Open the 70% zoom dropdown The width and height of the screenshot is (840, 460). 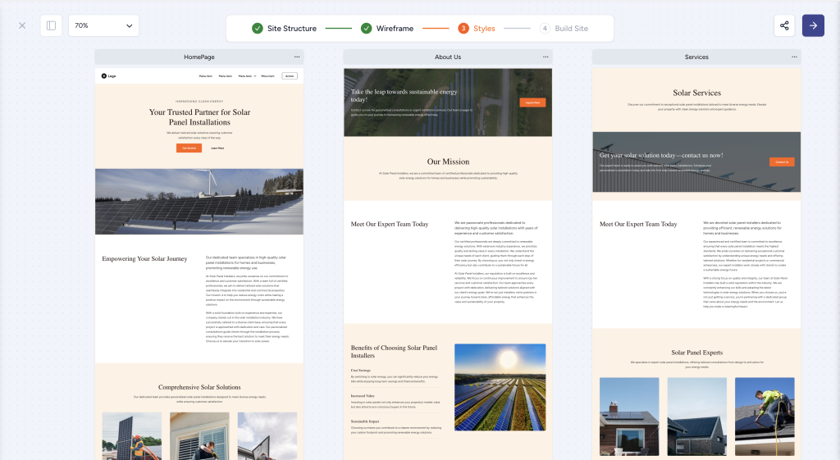click(x=103, y=25)
